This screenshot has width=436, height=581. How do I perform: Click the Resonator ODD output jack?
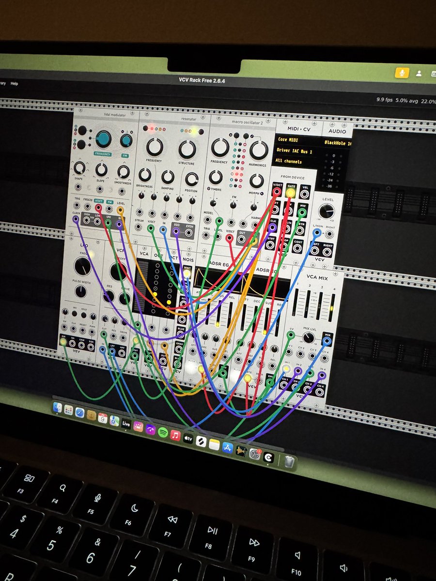click(x=176, y=232)
